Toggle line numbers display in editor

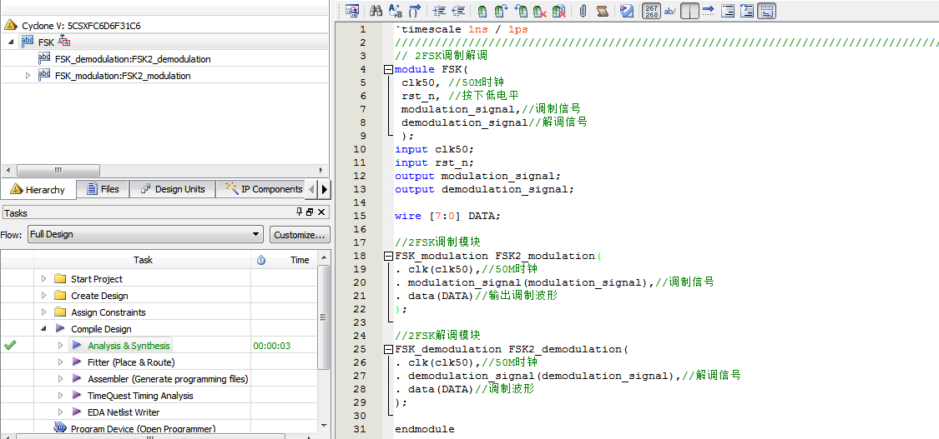tap(651, 11)
